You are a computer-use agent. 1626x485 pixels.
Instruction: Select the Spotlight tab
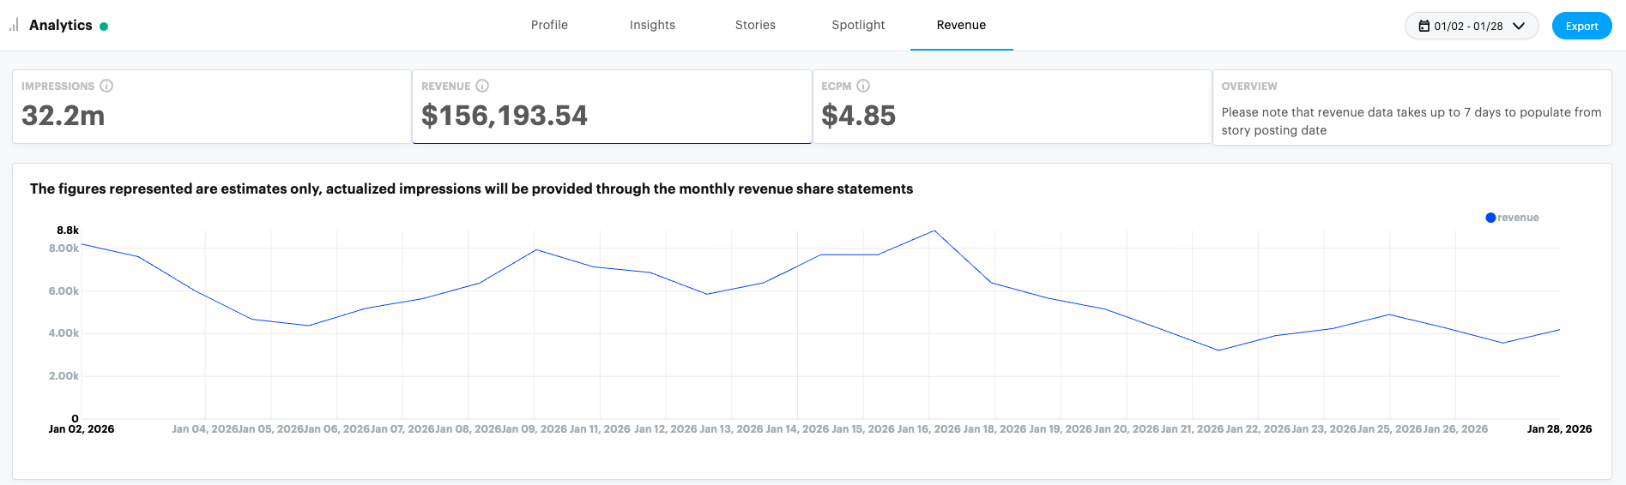tap(858, 25)
